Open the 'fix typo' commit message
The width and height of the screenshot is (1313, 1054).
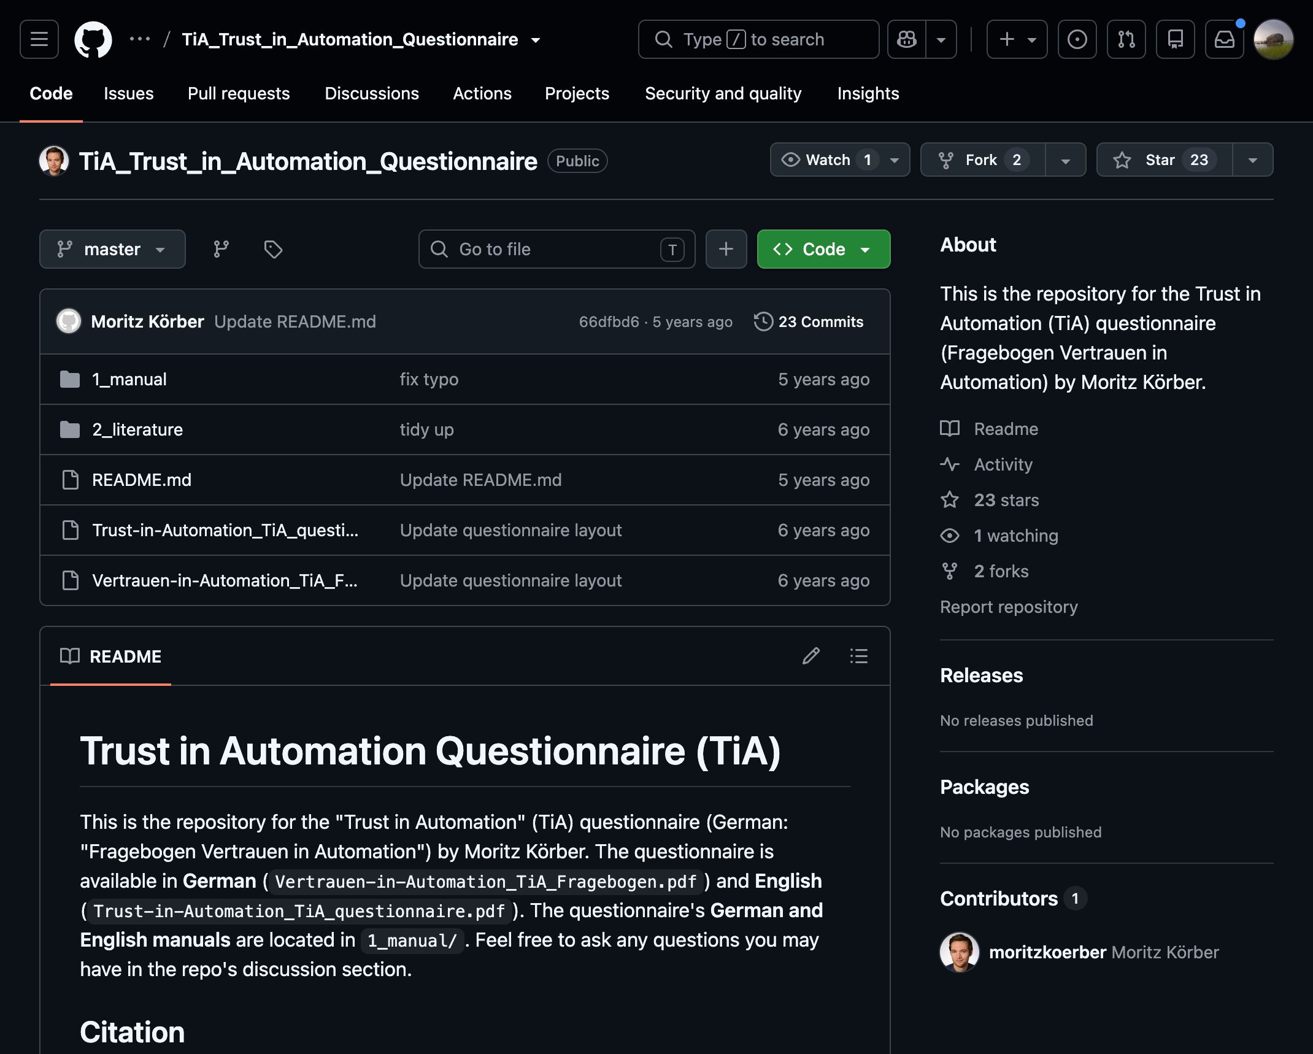tap(429, 379)
